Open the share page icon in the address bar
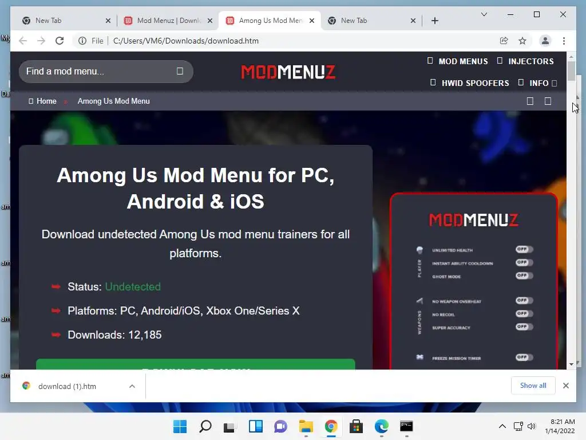 (x=504, y=41)
